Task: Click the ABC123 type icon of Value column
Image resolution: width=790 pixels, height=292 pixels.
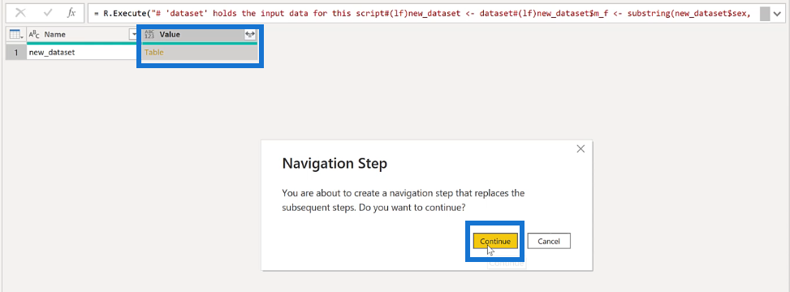Action: (149, 35)
